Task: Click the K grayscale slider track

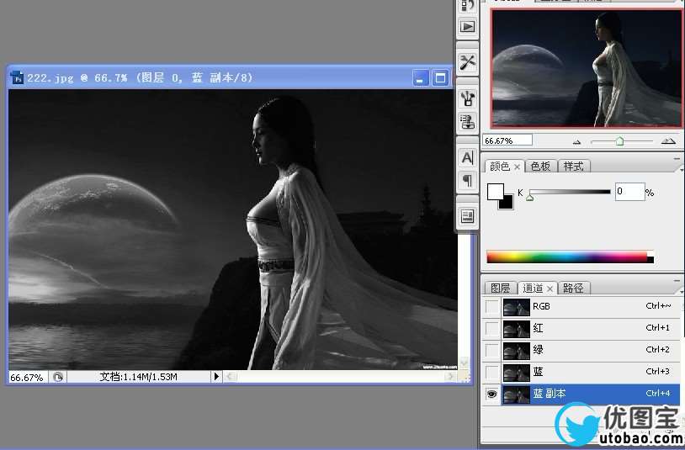Action: click(x=570, y=192)
